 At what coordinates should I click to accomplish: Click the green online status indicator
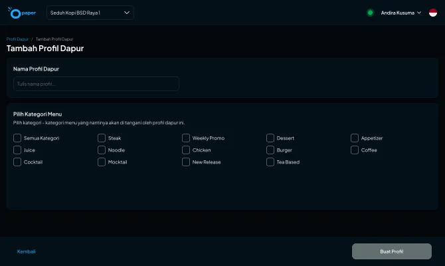[370, 13]
